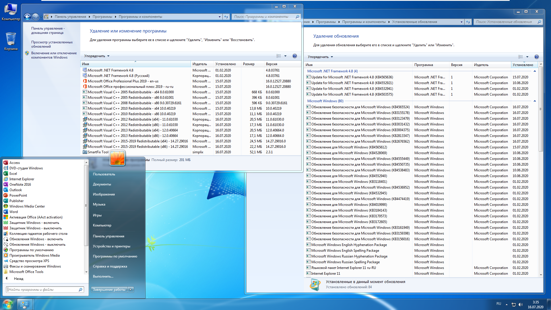Click Защитник Windows - выключить
Viewport: 551px width, 310px height.
[35, 228]
